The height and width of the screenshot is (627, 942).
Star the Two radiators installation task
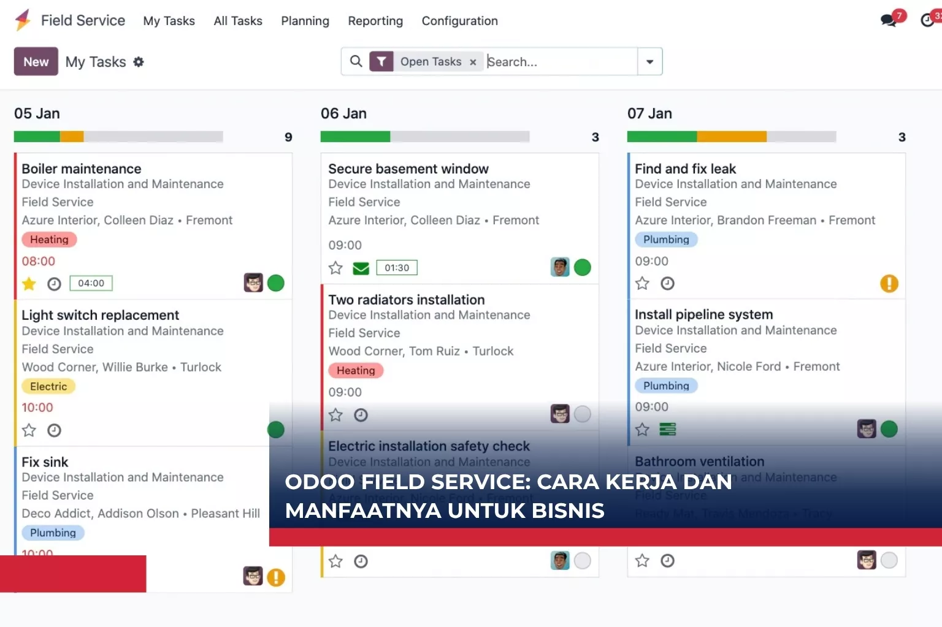pos(335,415)
